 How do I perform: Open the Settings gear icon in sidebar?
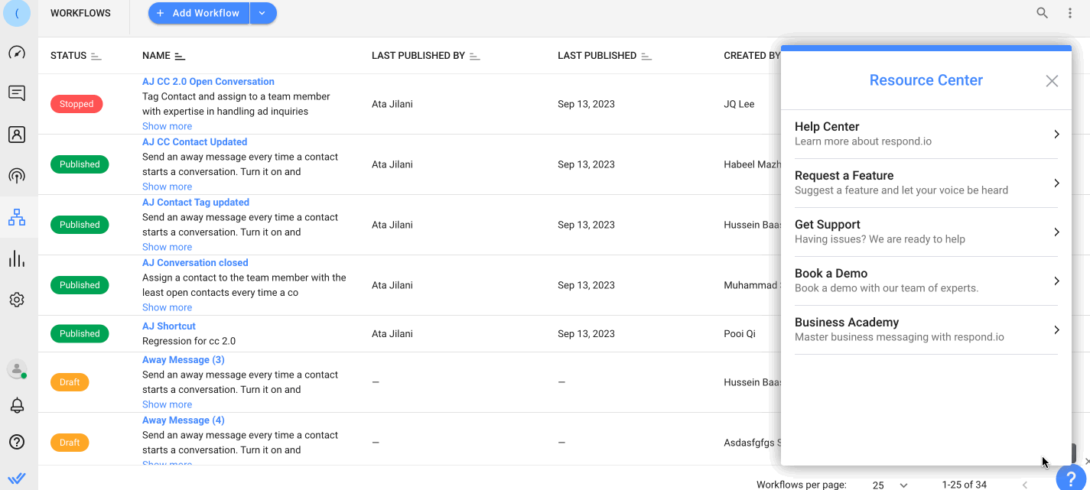click(17, 300)
